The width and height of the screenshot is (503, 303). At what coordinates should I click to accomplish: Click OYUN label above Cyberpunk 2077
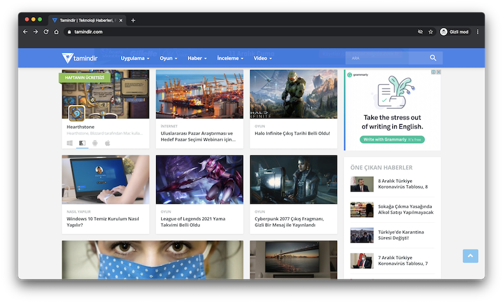[260, 211]
